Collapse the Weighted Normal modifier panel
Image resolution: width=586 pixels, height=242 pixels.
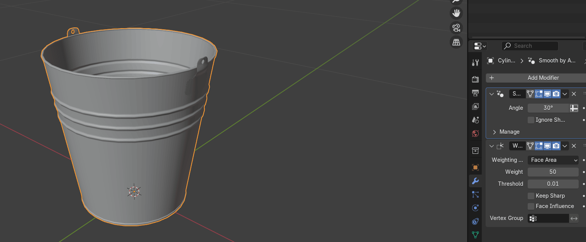[491, 146]
